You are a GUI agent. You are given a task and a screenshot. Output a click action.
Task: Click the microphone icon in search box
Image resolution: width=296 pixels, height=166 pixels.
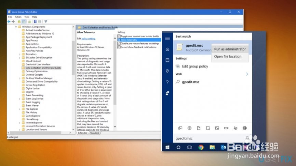(247, 138)
